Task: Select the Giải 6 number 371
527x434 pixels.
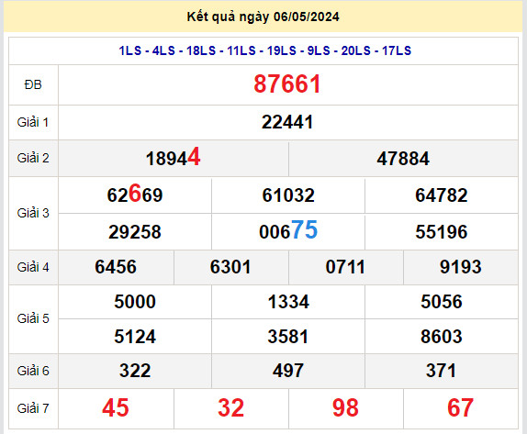Action: [442, 371]
